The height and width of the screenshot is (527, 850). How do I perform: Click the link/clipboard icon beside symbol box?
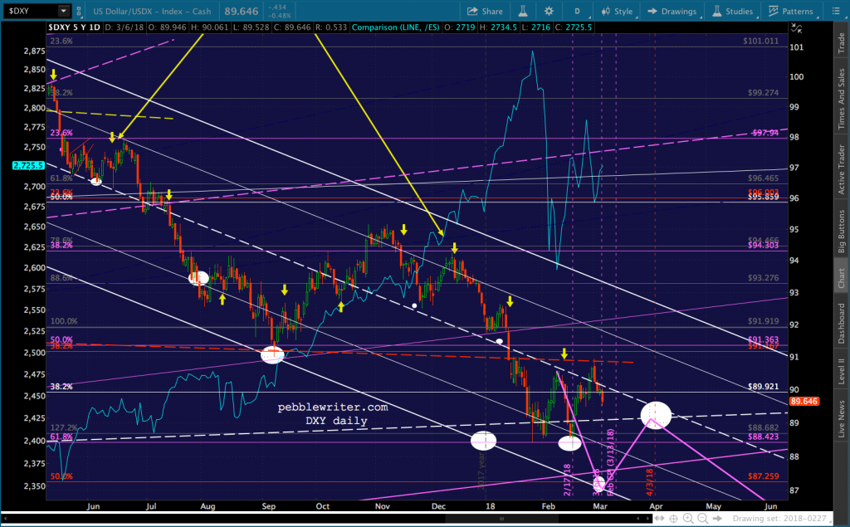[x=79, y=11]
